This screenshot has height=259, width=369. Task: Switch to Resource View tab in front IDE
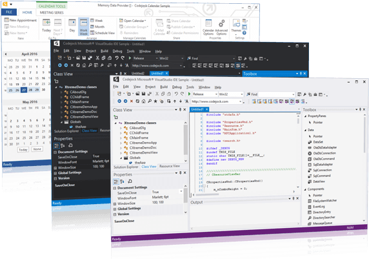tap(170, 166)
